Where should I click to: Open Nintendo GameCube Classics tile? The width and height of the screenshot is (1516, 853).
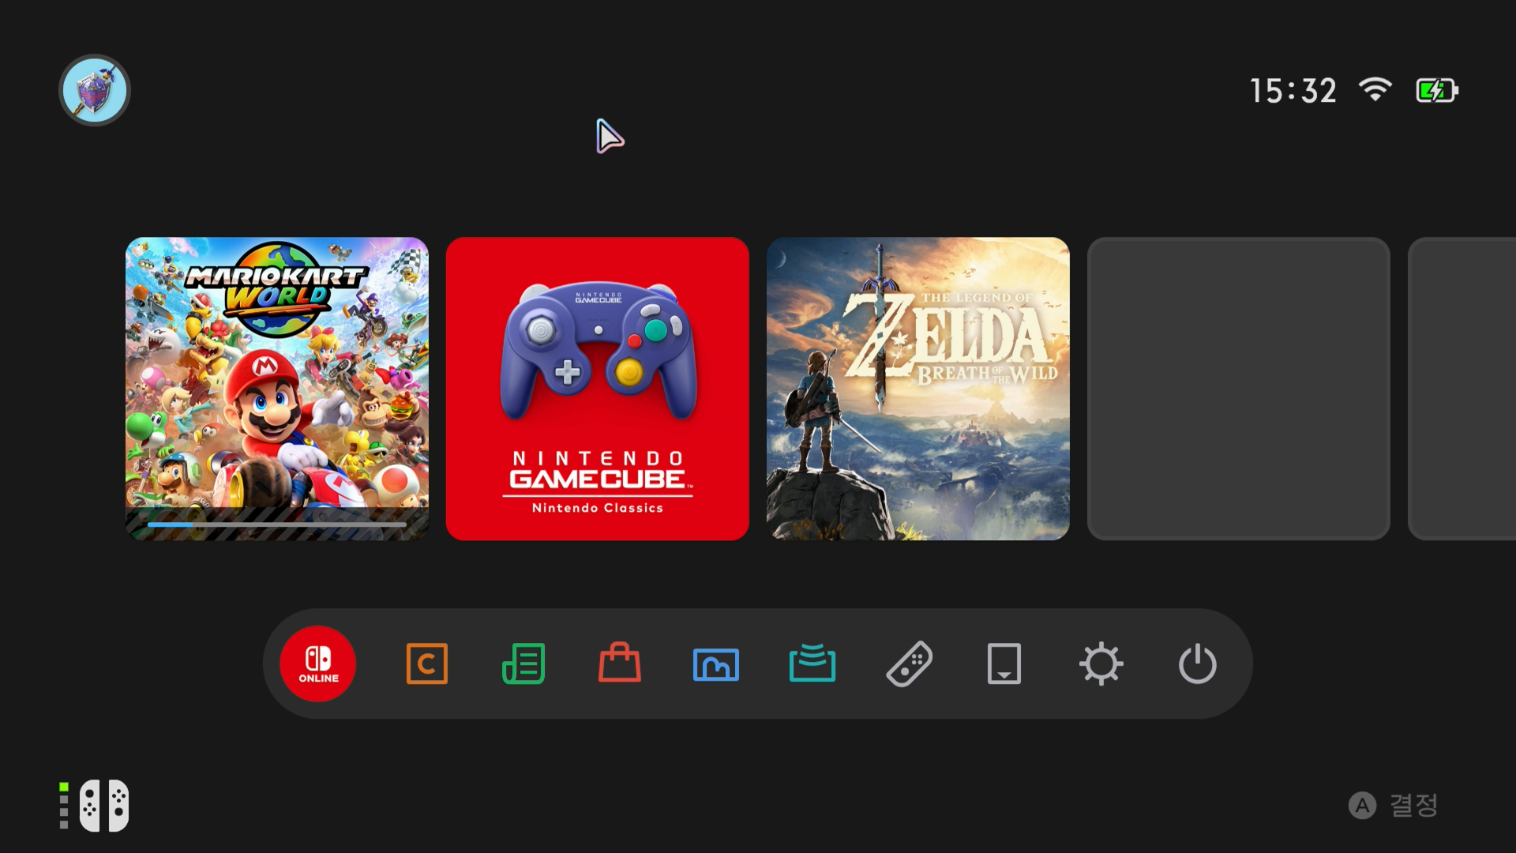[x=598, y=389]
